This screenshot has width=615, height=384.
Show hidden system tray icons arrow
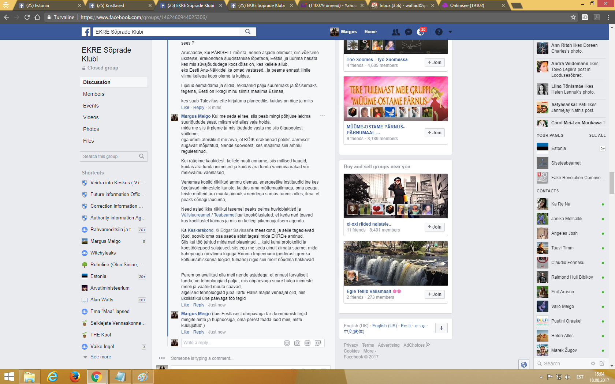tap(541, 377)
